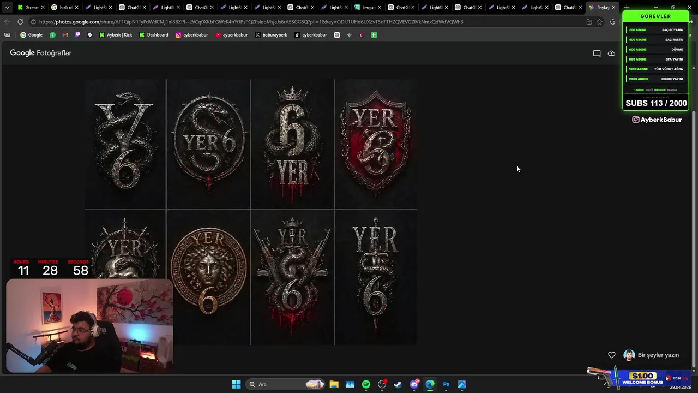Open the Google bookmark
Viewport: 698px width, 393px height.
coord(31,35)
